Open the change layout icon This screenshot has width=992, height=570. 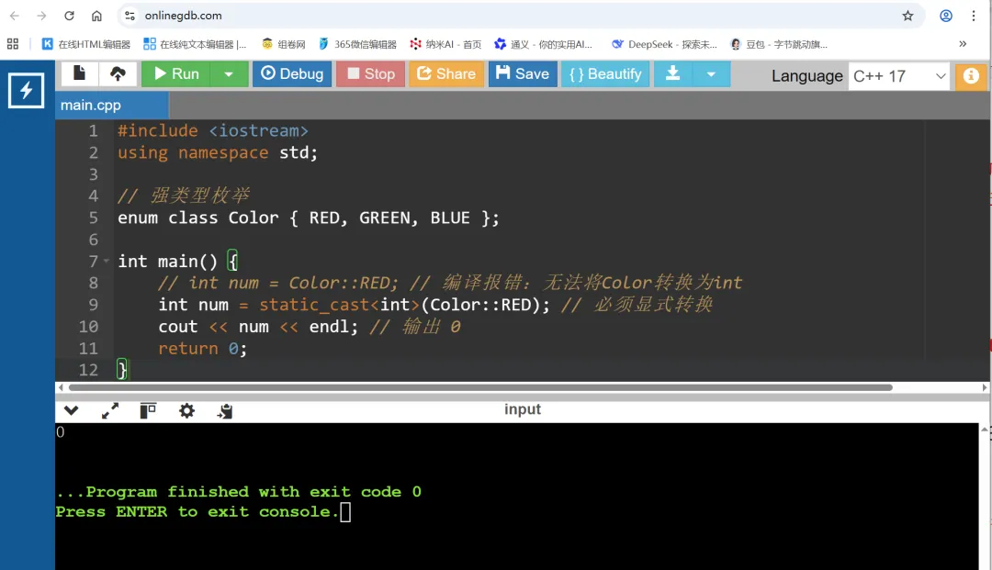tap(148, 410)
